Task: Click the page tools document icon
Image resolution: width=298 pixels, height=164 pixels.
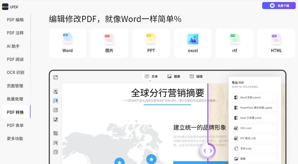Action: 55,143
